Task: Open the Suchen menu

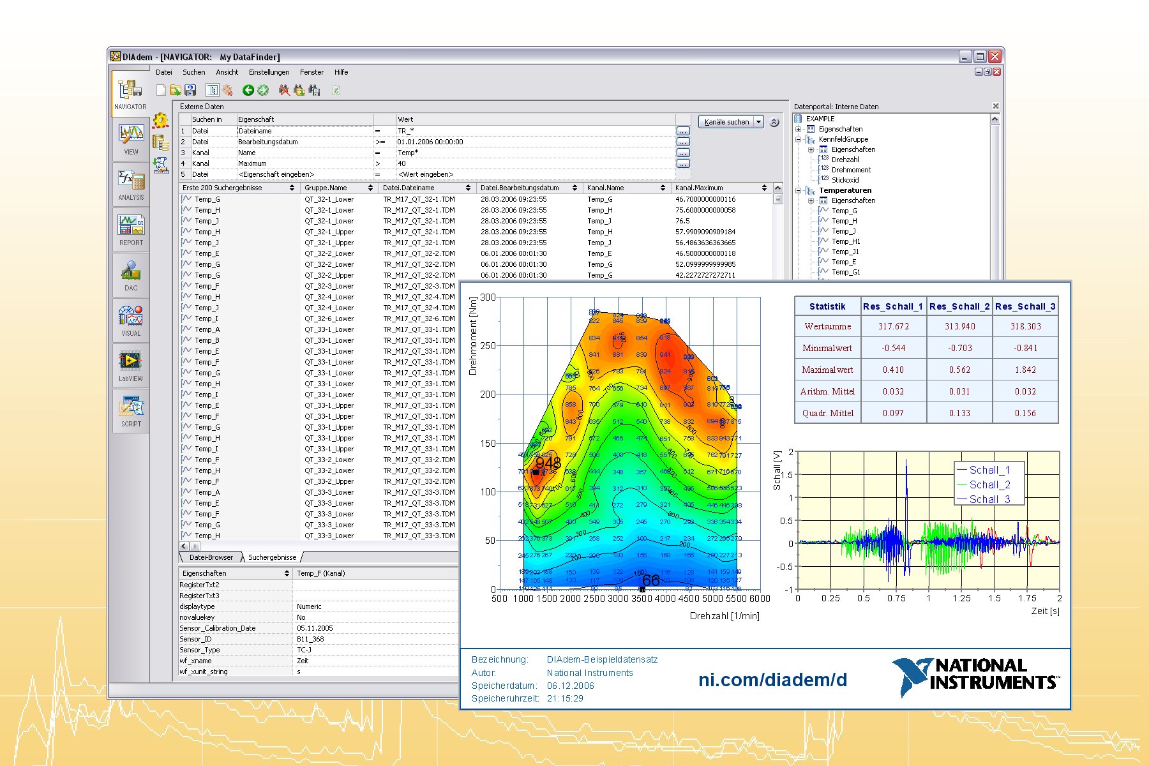Action: 194,72
